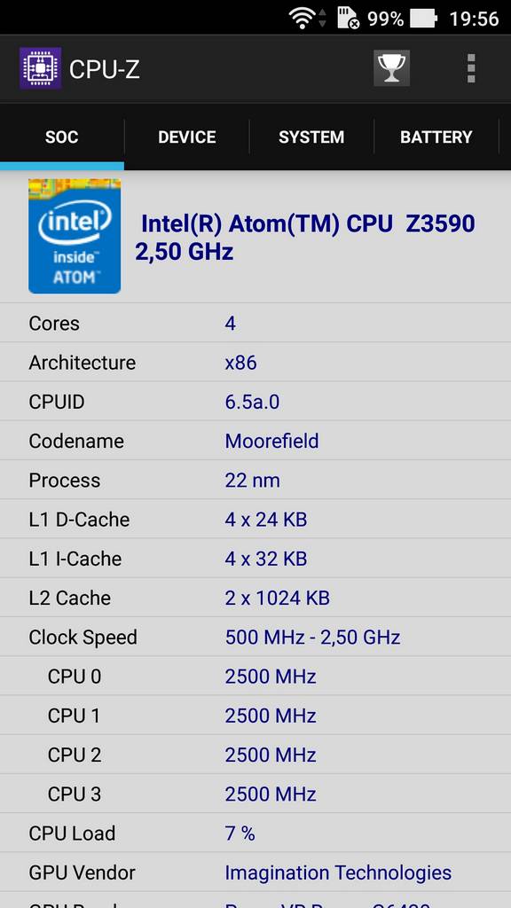Switch to the DEVICE tab
511x908 pixels.
point(187,137)
